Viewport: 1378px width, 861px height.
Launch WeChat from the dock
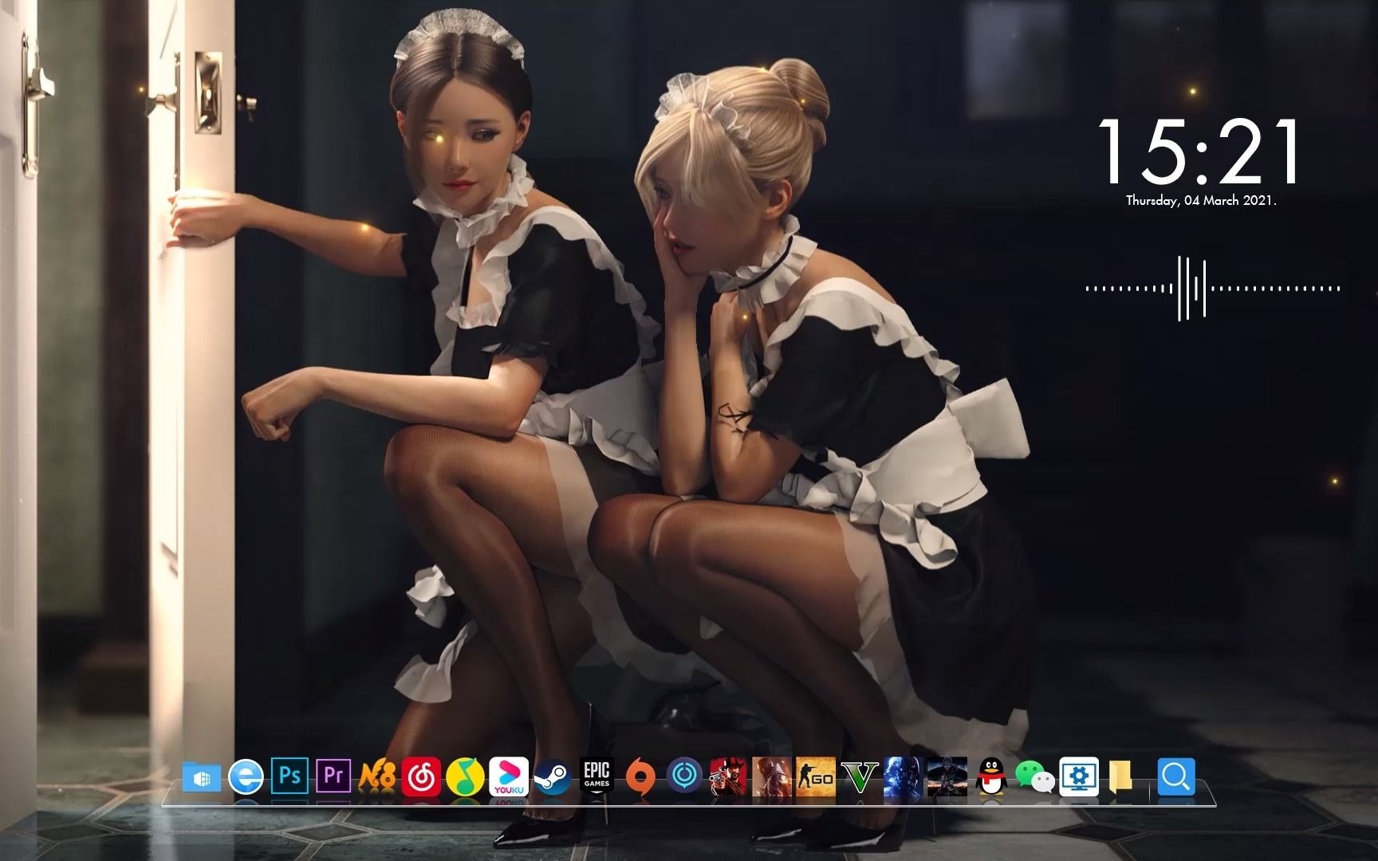pyautogui.click(x=1035, y=776)
